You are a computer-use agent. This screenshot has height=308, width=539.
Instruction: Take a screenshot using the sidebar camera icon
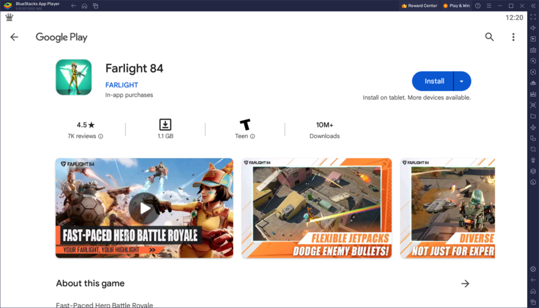tap(533, 105)
